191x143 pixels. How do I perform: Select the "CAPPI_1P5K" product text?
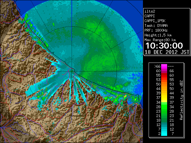coord(155,21)
